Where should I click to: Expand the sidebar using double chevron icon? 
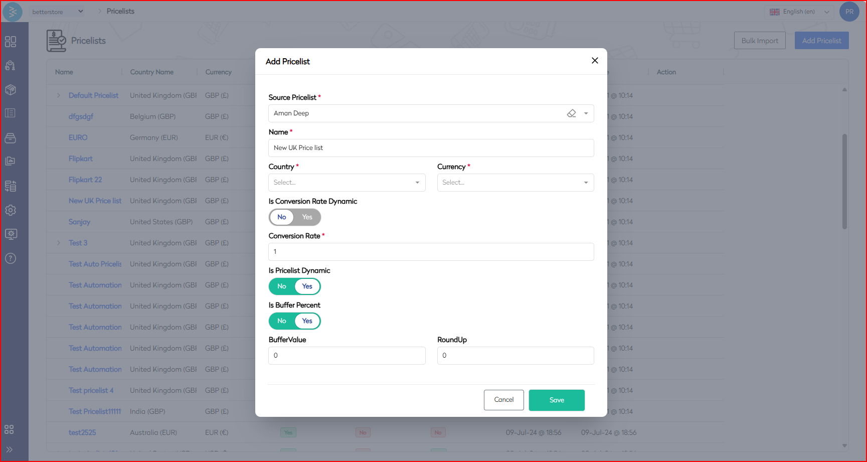tap(10, 449)
